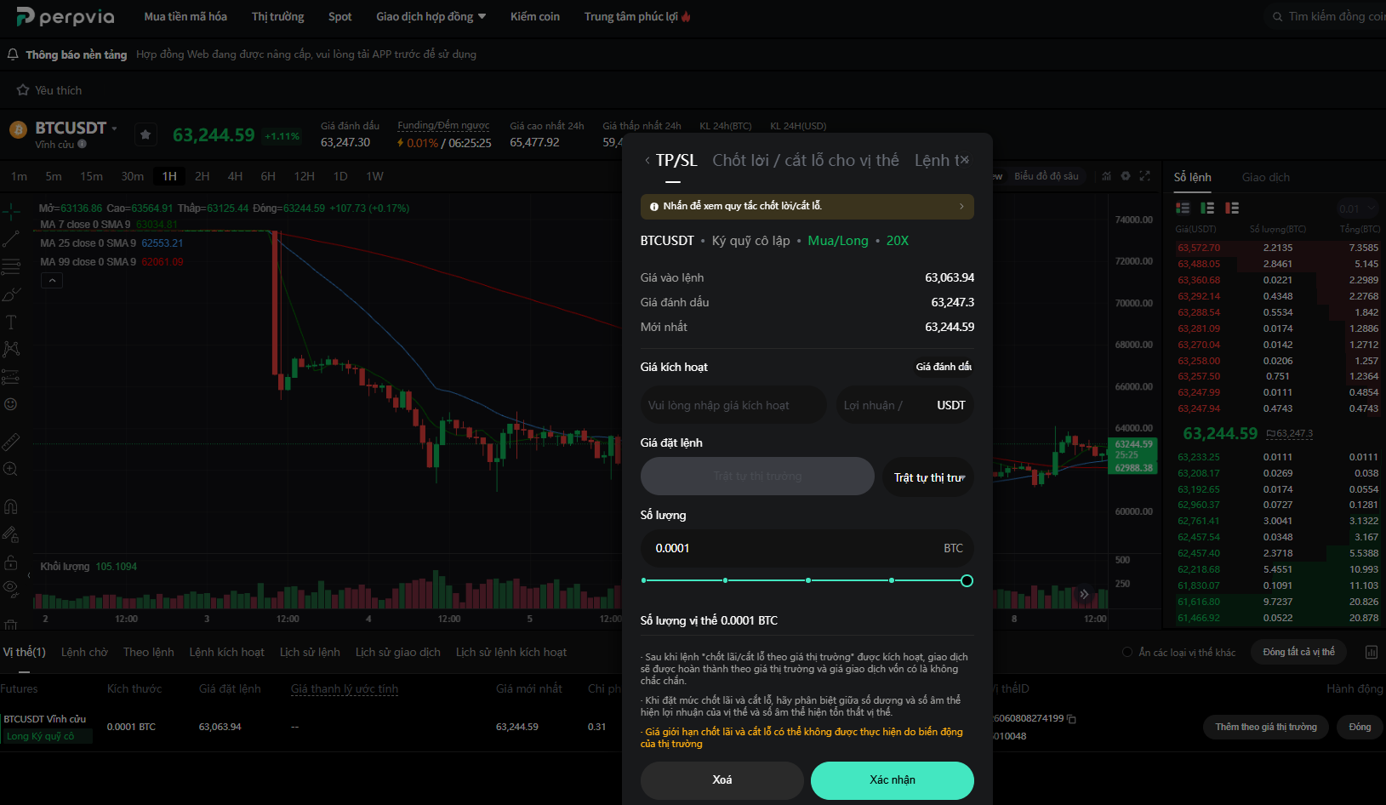This screenshot has width=1386, height=805.
Task: Select the crosshair cursor drawing tool
Action: click(11, 211)
